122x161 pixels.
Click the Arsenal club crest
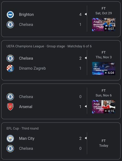click(x=10, y=107)
